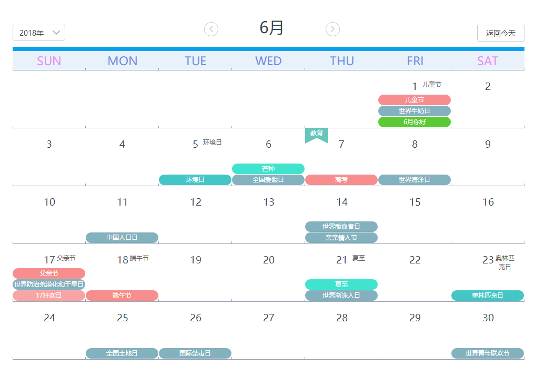The height and width of the screenshot is (366, 535).
Task: Select the 世界牛奶日 label
Action: (414, 110)
